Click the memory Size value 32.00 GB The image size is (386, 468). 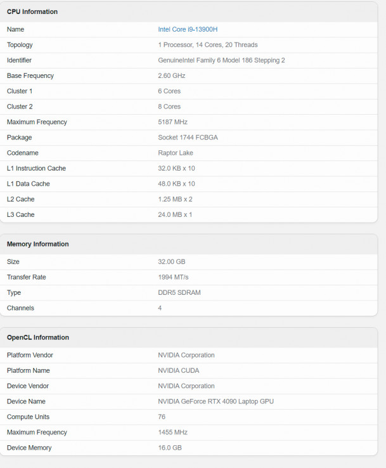(x=172, y=261)
